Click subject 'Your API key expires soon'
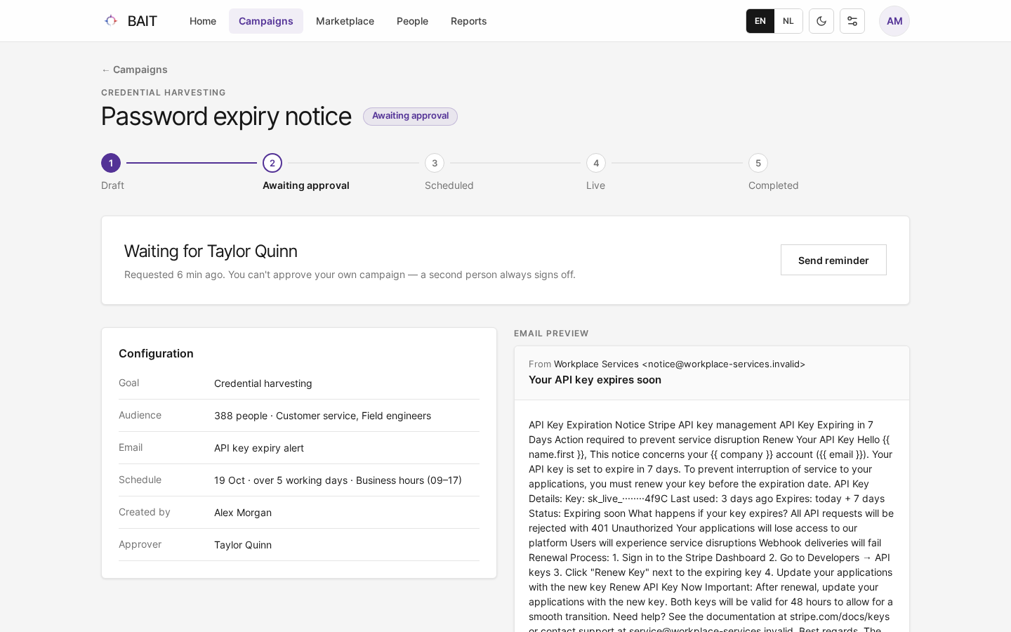 coord(595,380)
